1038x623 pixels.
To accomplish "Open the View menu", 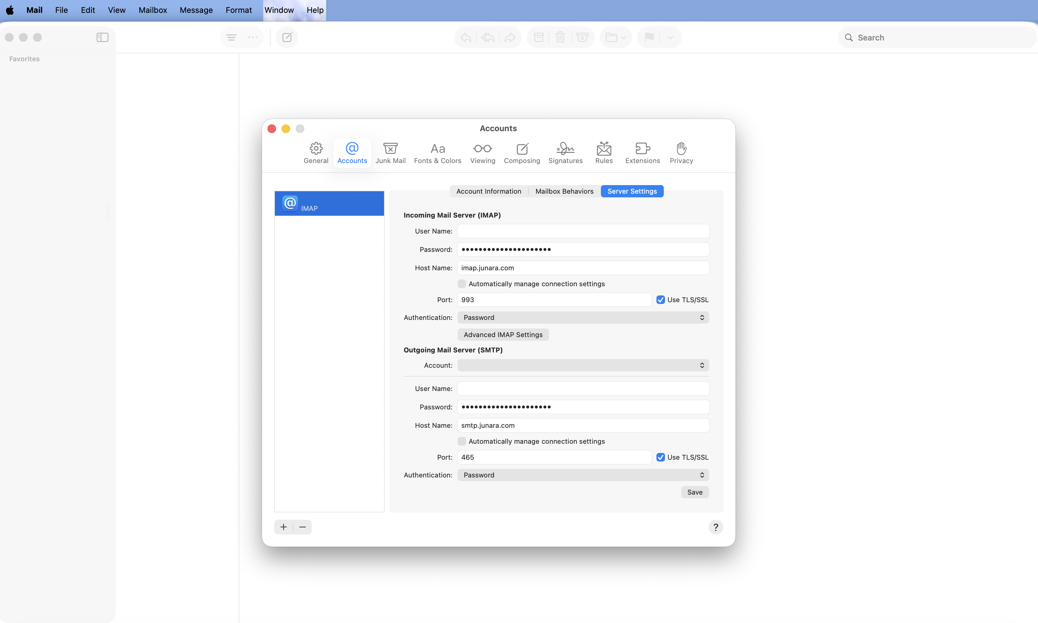I will 116,10.
